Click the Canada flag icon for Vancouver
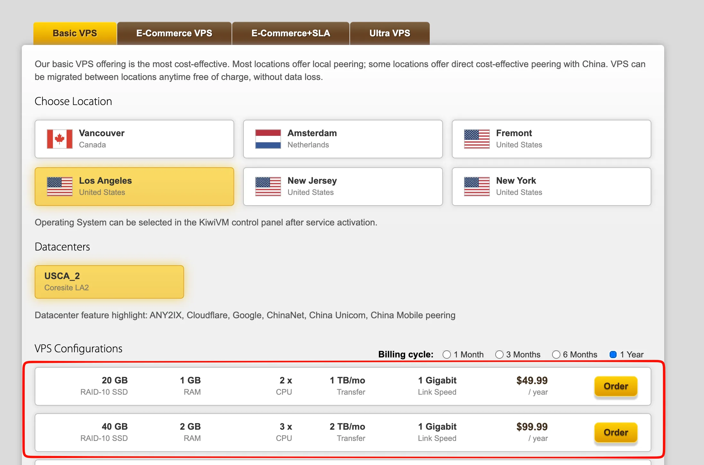The image size is (704, 465). tap(60, 139)
